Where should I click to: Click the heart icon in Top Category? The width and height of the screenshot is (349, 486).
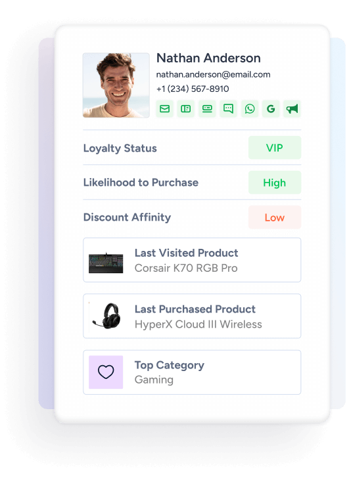[106, 372]
